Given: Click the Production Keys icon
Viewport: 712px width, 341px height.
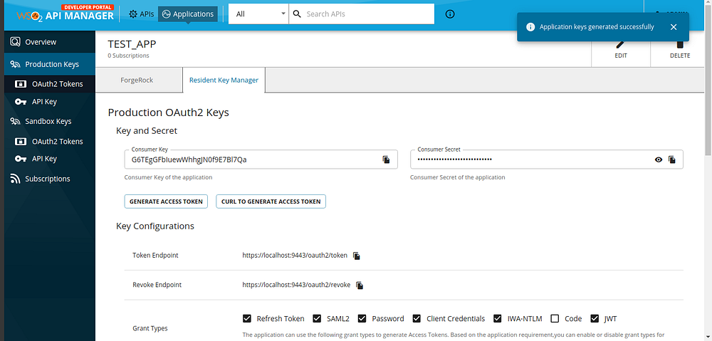Looking at the screenshot, I should [x=15, y=64].
